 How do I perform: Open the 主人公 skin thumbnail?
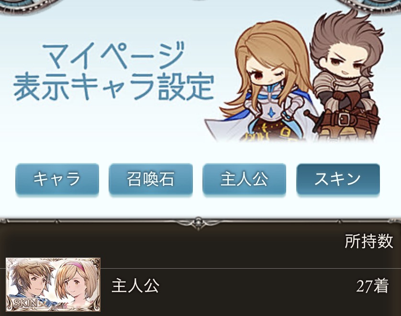tap(53, 285)
